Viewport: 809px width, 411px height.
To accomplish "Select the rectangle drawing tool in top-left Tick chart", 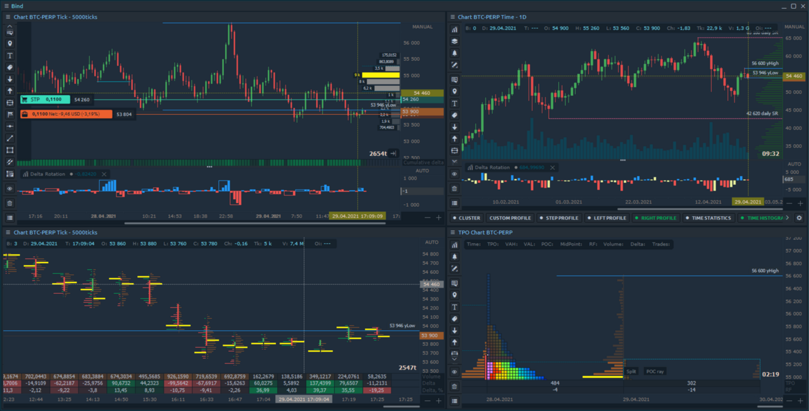I will pyautogui.click(x=9, y=150).
